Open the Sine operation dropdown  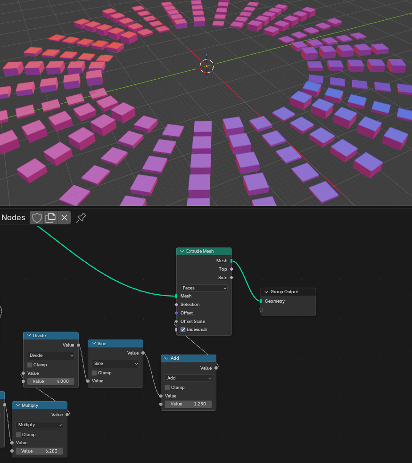pyautogui.click(x=115, y=364)
